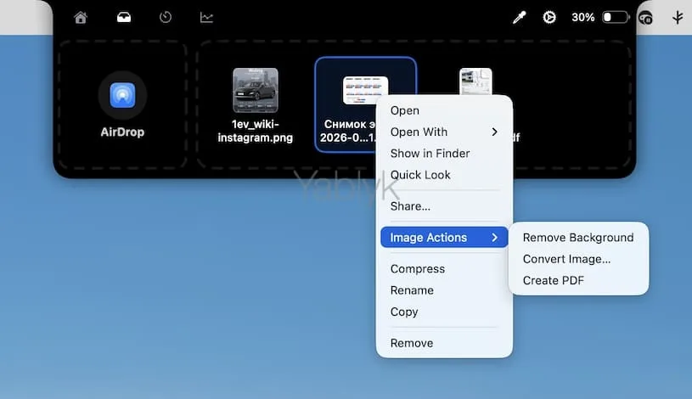The height and width of the screenshot is (399, 692).
Task: Choose Open from the context menu
Action: coord(405,110)
